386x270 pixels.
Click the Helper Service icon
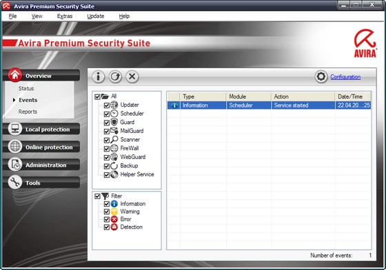[x=114, y=174]
